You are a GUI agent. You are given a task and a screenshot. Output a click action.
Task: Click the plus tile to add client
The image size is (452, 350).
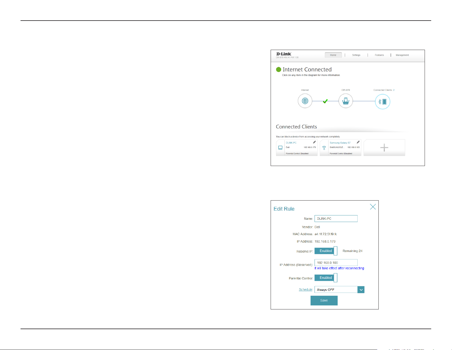point(384,147)
